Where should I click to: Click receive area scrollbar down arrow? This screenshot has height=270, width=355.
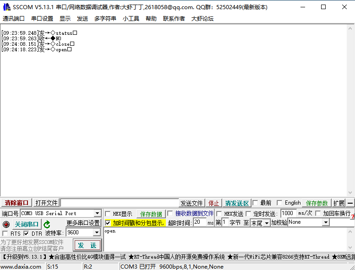(x=350, y=193)
